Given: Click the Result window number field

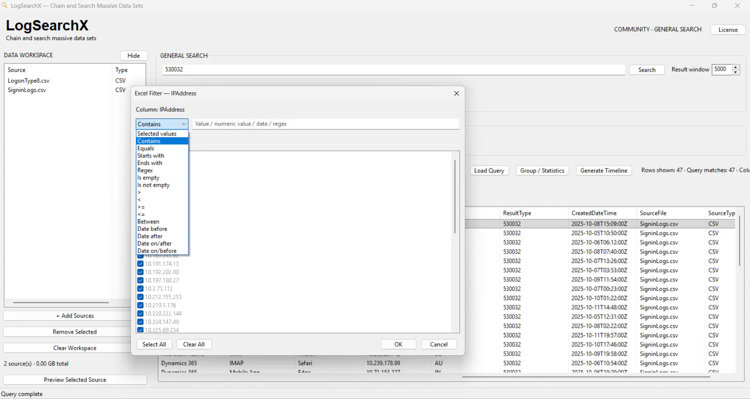Looking at the screenshot, I should 722,70.
